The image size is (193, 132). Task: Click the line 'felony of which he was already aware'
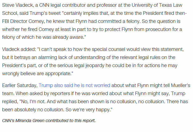(x=43, y=37)
